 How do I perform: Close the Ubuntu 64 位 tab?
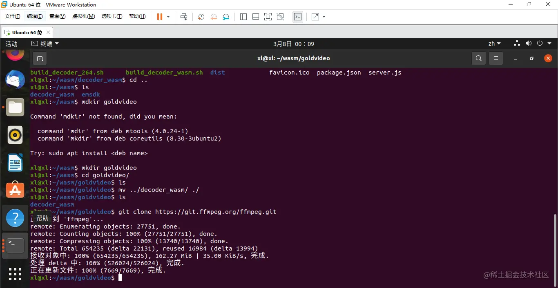[x=48, y=32]
